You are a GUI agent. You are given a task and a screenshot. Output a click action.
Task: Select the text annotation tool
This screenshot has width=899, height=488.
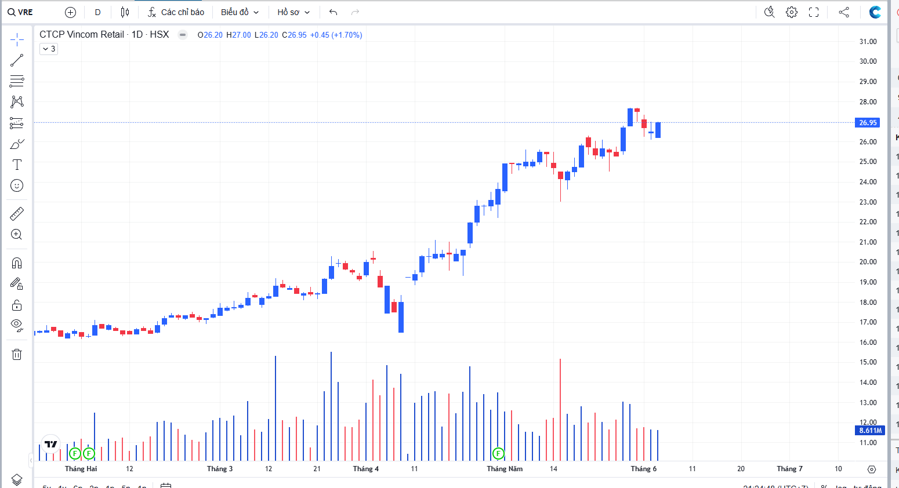[17, 165]
